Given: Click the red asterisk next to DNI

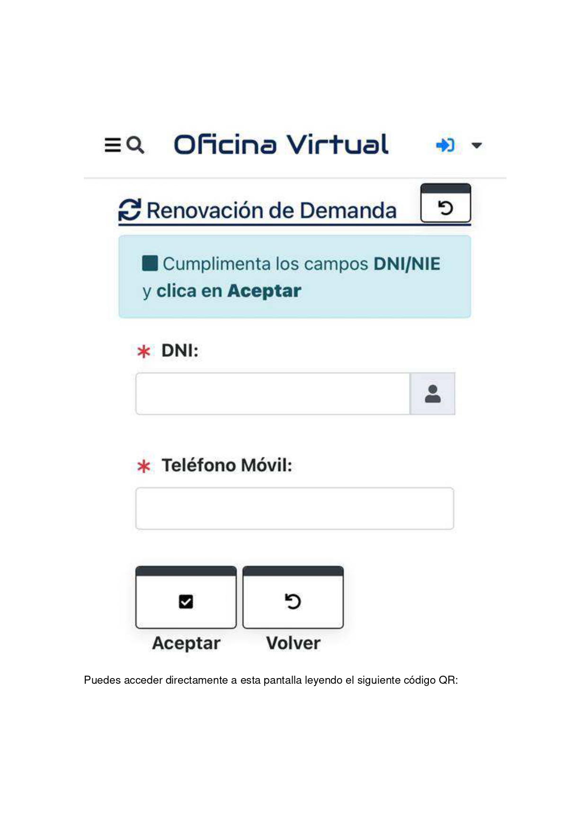Looking at the screenshot, I should click(143, 352).
